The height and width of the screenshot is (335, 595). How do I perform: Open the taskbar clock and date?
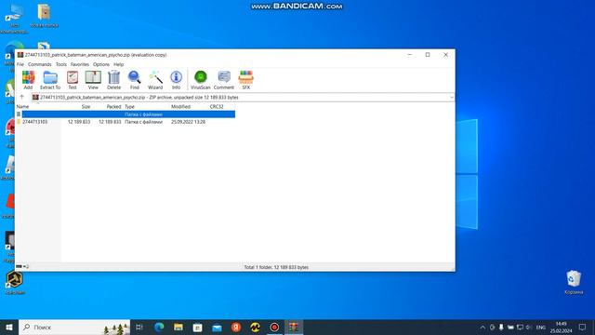[561, 327]
